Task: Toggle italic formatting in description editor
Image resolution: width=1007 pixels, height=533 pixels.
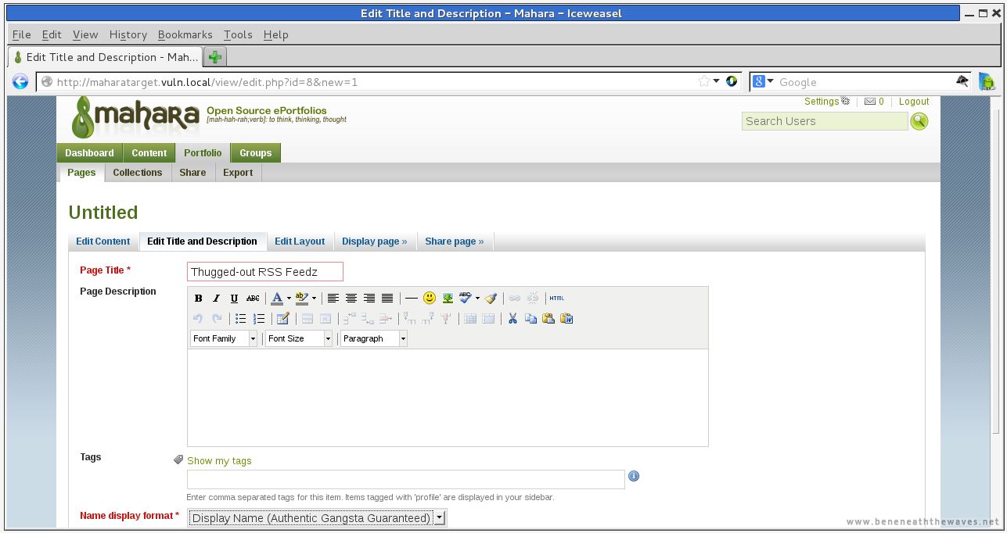Action: (216, 298)
